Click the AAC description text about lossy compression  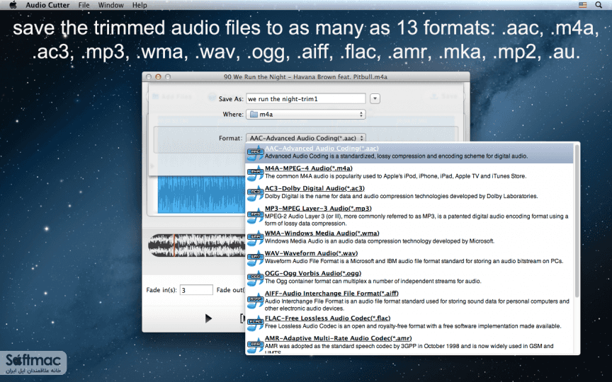tap(396, 156)
